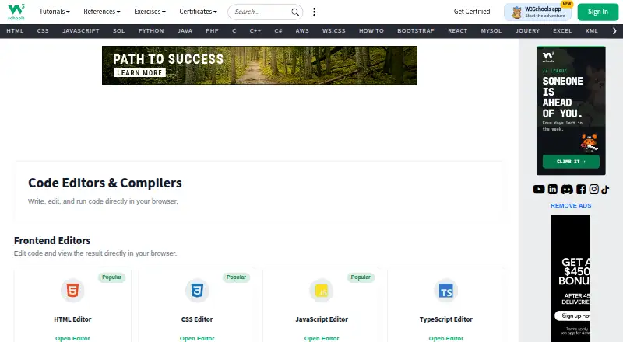Open Editor link under CSS Editor
This screenshot has width=623, height=342.
tap(197, 338)
